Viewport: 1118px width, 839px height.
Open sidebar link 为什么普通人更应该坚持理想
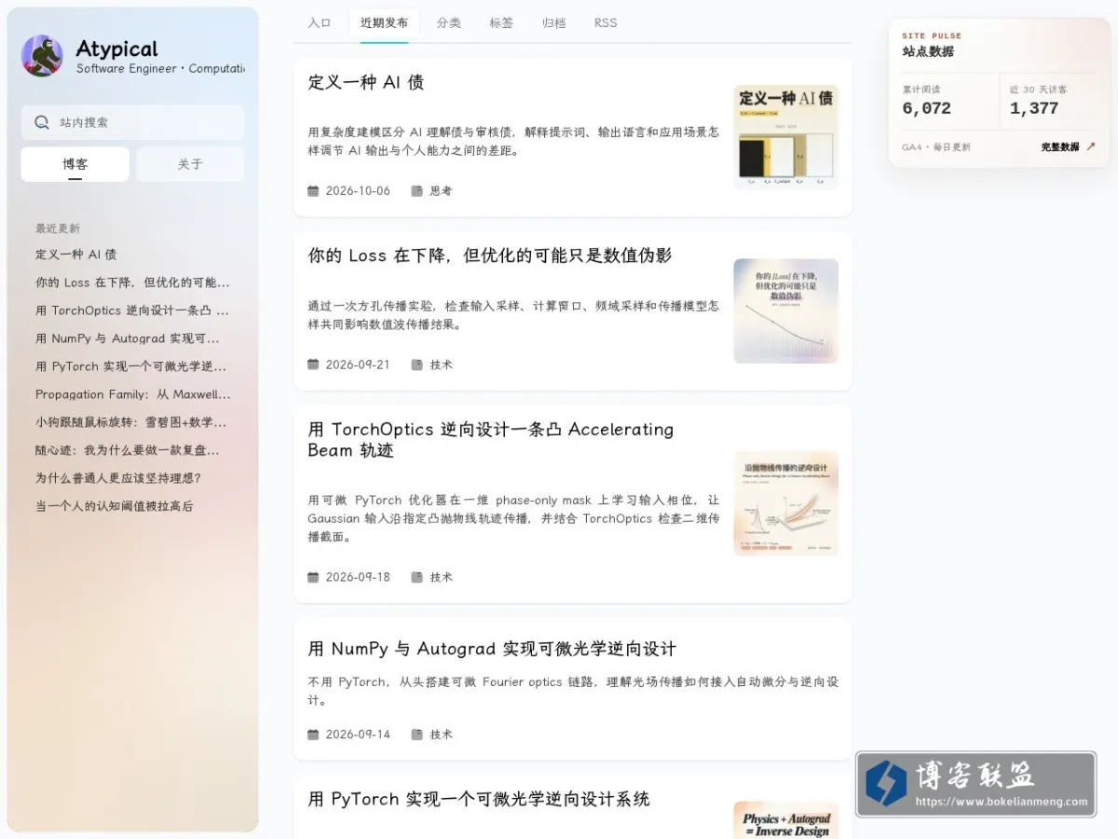[118, 478]
